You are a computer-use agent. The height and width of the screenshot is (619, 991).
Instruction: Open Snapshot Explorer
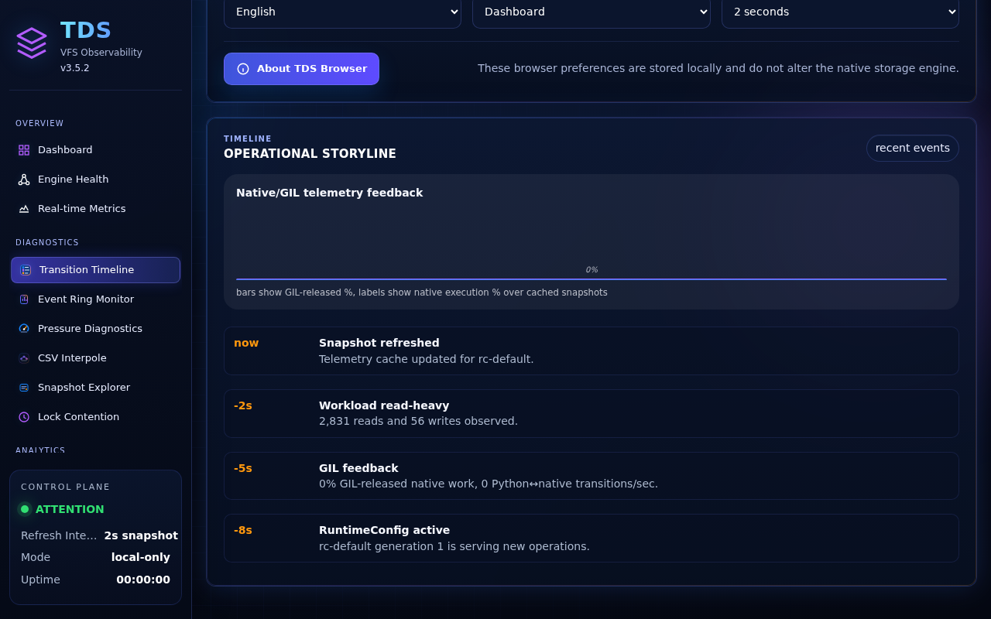(x=95, y=388)
